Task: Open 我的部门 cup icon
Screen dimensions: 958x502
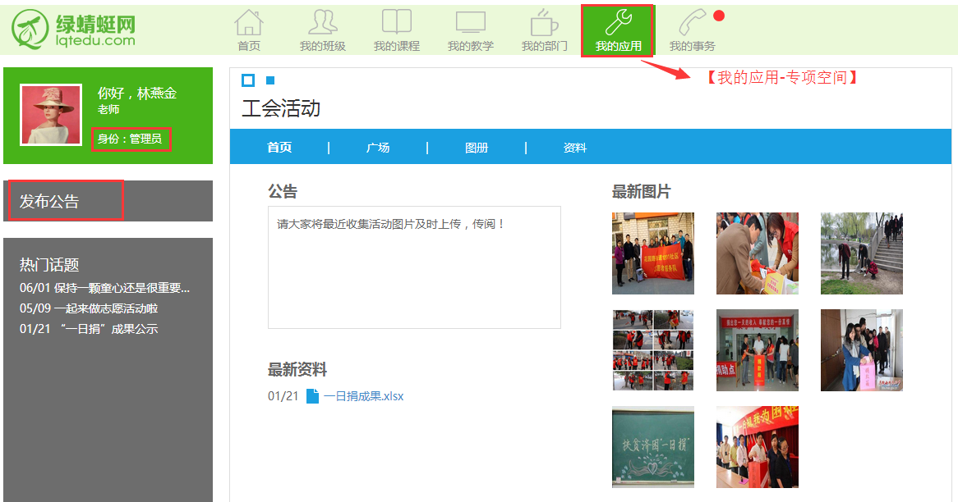Action: [544, 23]
